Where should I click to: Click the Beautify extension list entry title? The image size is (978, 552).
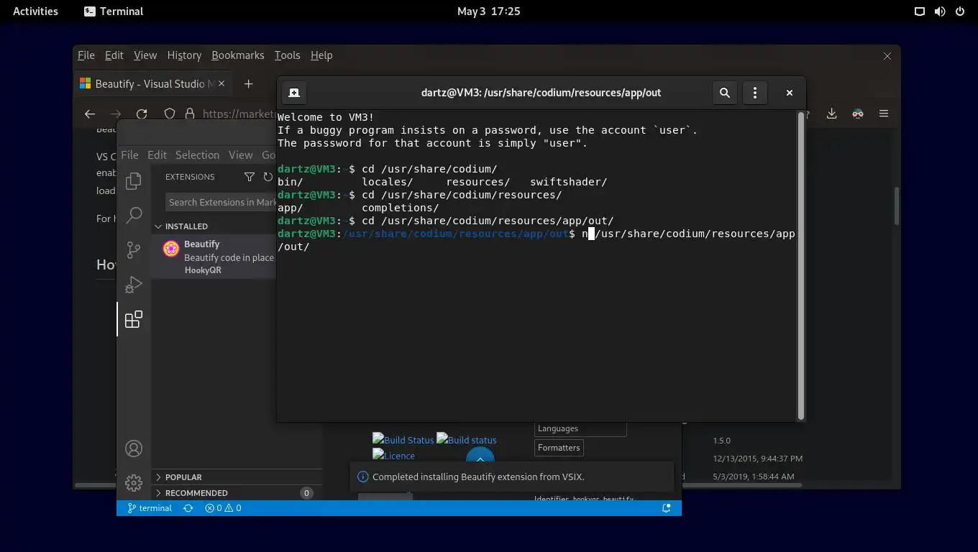202,244
